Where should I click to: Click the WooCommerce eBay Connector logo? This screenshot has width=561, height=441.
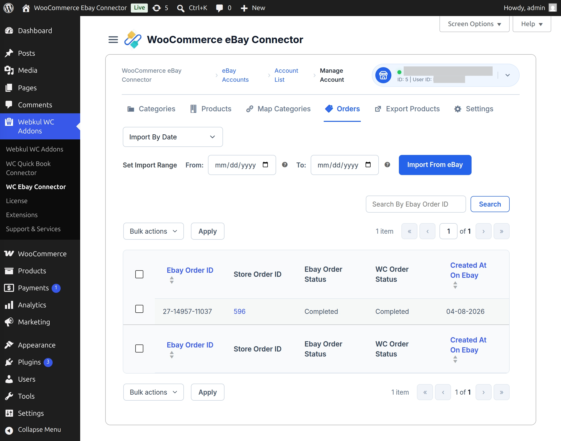point(133,40)
